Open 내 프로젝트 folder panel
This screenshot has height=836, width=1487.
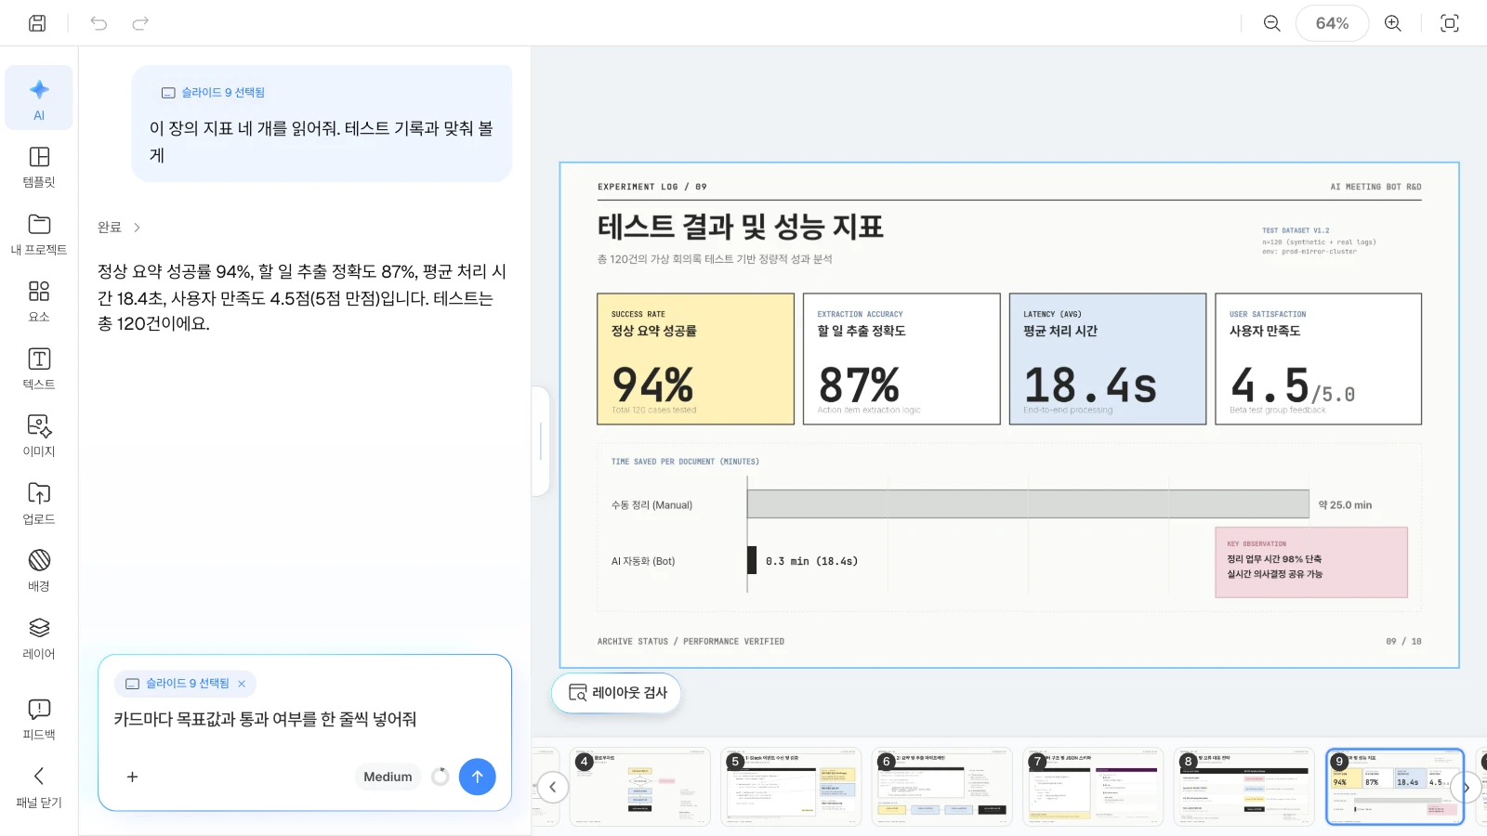pos(39,234)
